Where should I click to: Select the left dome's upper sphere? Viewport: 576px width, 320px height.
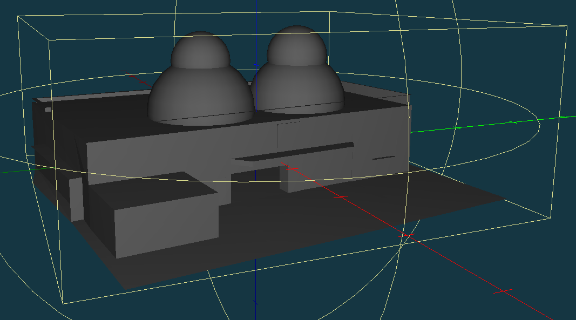point(200,50)
